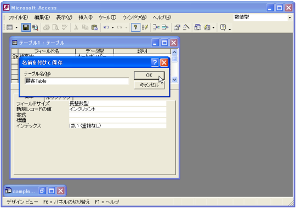
Task: Close the 名前を付けて保存 dialog
Action: click(164, 62)
